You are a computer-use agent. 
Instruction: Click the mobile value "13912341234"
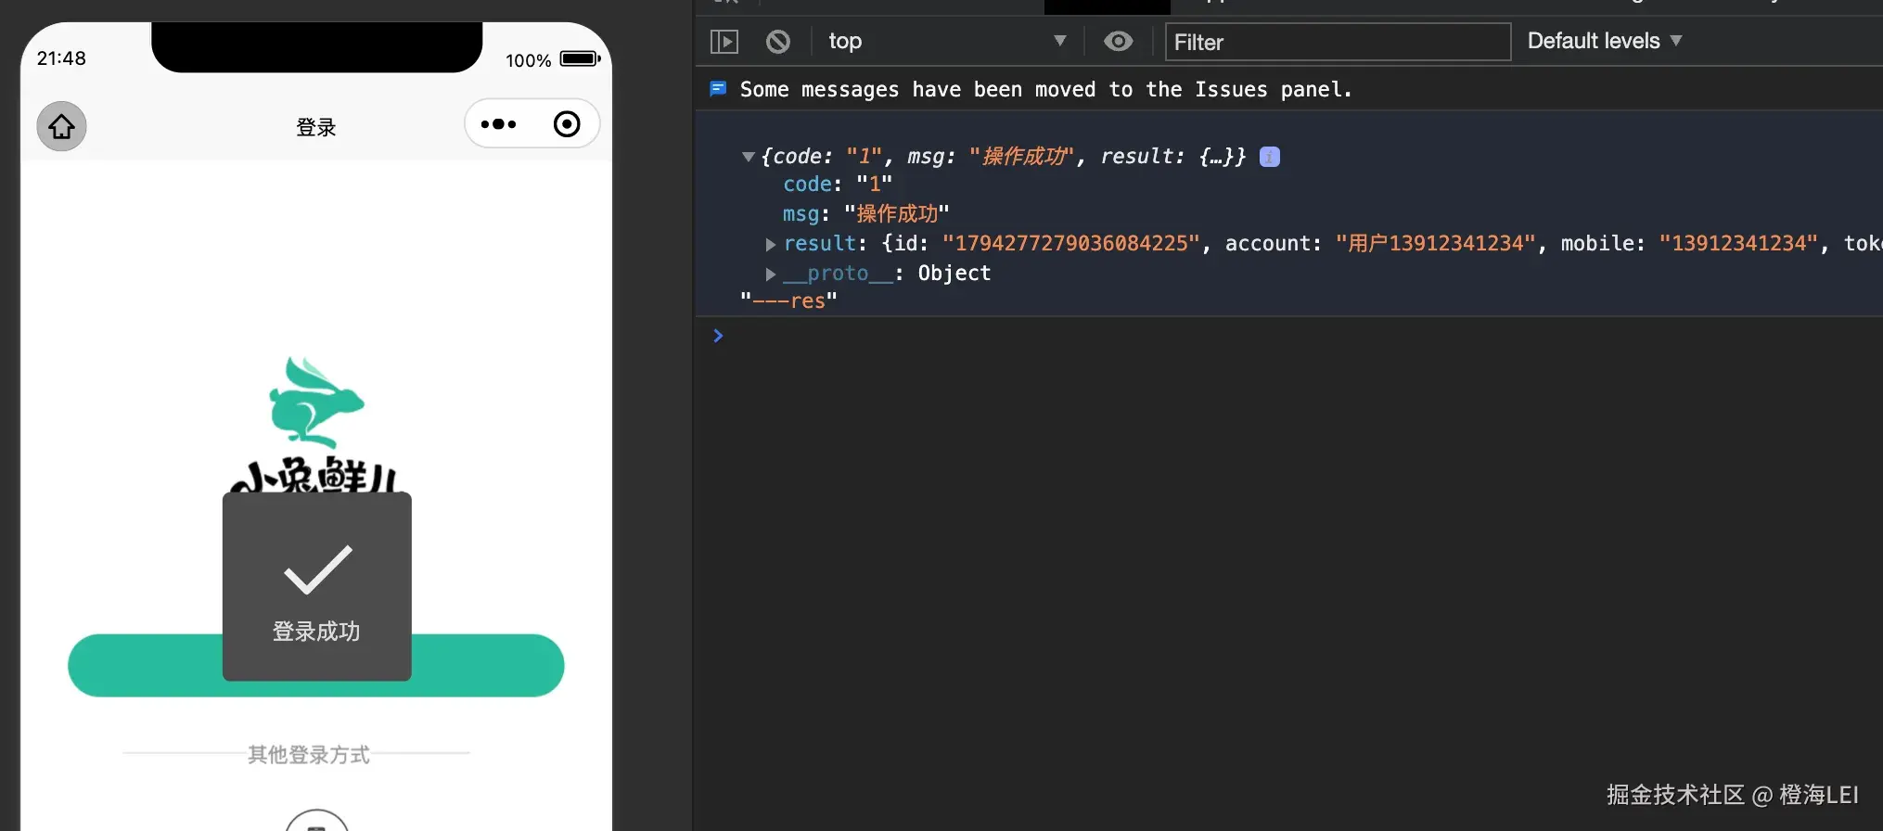coord(1738,244)
